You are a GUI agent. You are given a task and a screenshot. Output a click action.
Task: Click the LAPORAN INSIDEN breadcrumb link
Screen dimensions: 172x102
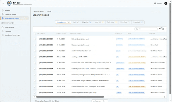click(39, 11)
